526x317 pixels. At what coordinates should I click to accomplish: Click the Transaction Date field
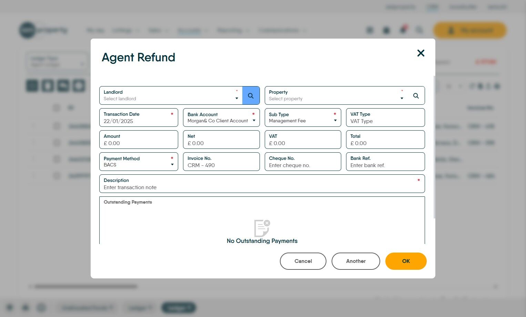click(x=139, y=117)
